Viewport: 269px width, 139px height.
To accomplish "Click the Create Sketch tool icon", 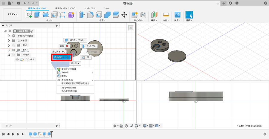I will (x=29, y=15).
